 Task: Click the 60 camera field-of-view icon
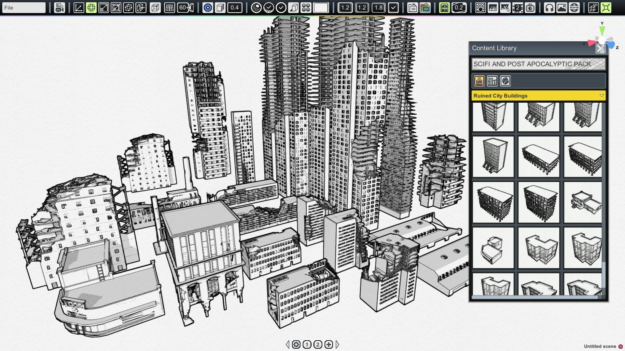[x=186, y=7]
